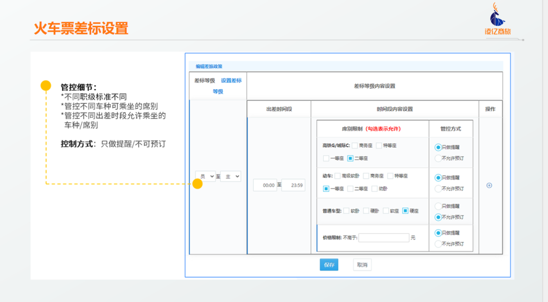Click the 保存 button
This screenshot has width=548, height=302.
pos(329,265)
